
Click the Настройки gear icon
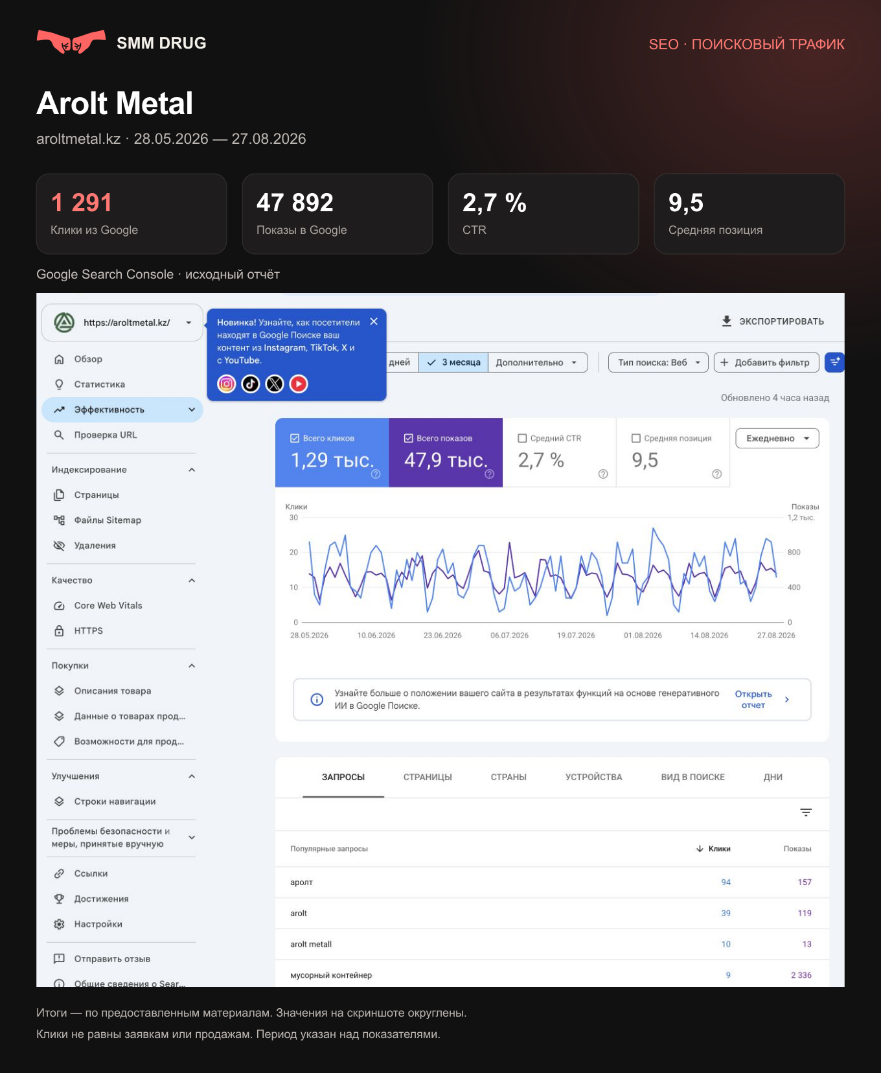(x=59, y=924)
